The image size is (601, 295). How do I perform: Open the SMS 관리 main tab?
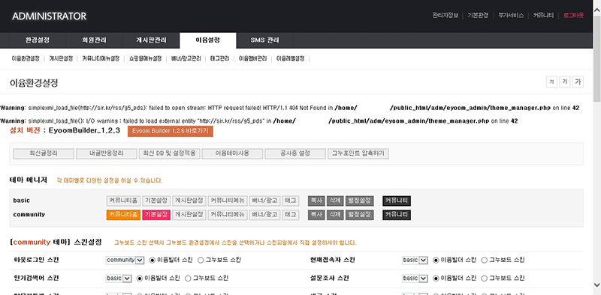[x=265, y=40]
